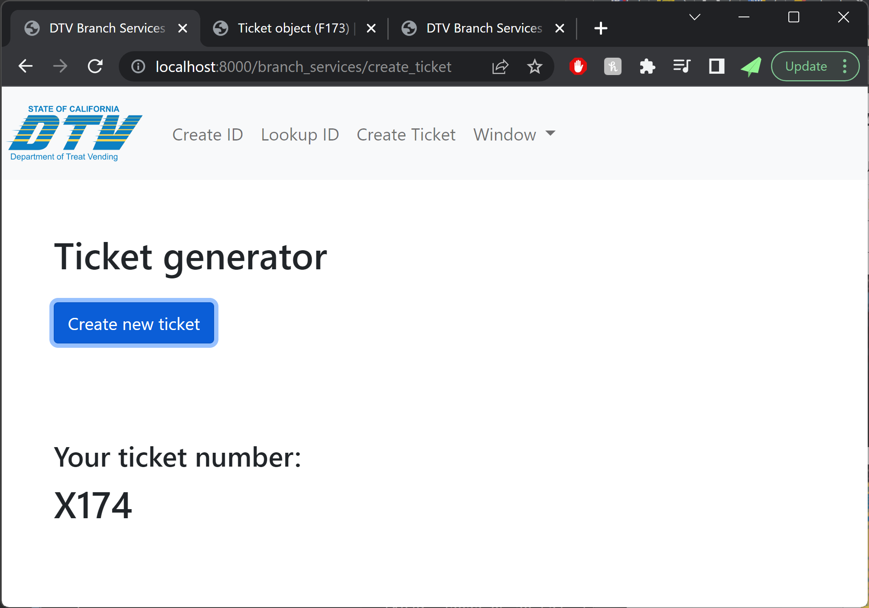Toggle the browser side panel icon
This screenshot has height=608, width=869.
click(716, 66)
